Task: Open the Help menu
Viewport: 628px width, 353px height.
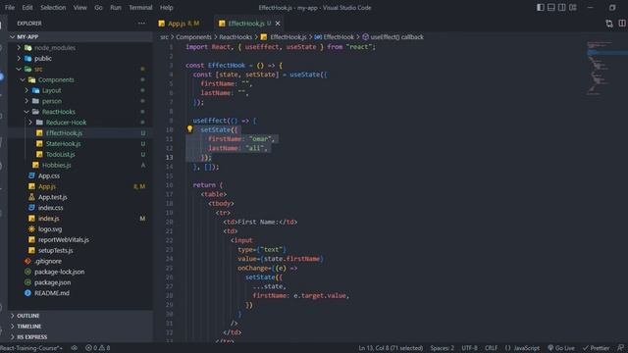Action: pos(167,8)
